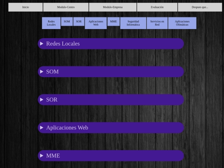Open the Modulo-Centro menu item
Viewport: 224px width, 168px height.
(66, 7)
